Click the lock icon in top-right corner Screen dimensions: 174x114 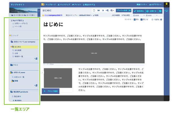(166, 4)
